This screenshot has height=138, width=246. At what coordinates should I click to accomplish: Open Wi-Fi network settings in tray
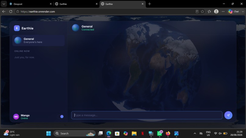click(x=215, y=133)
